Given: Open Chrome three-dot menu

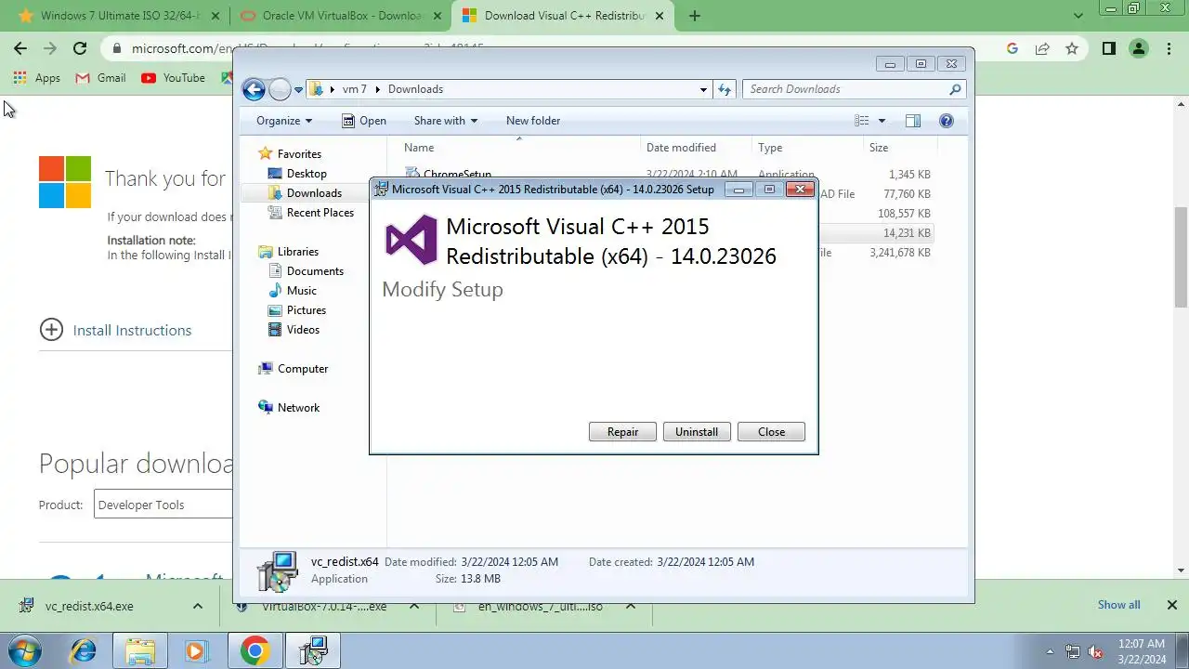Looking at the screenshot, I should (x=1169, y=48).
